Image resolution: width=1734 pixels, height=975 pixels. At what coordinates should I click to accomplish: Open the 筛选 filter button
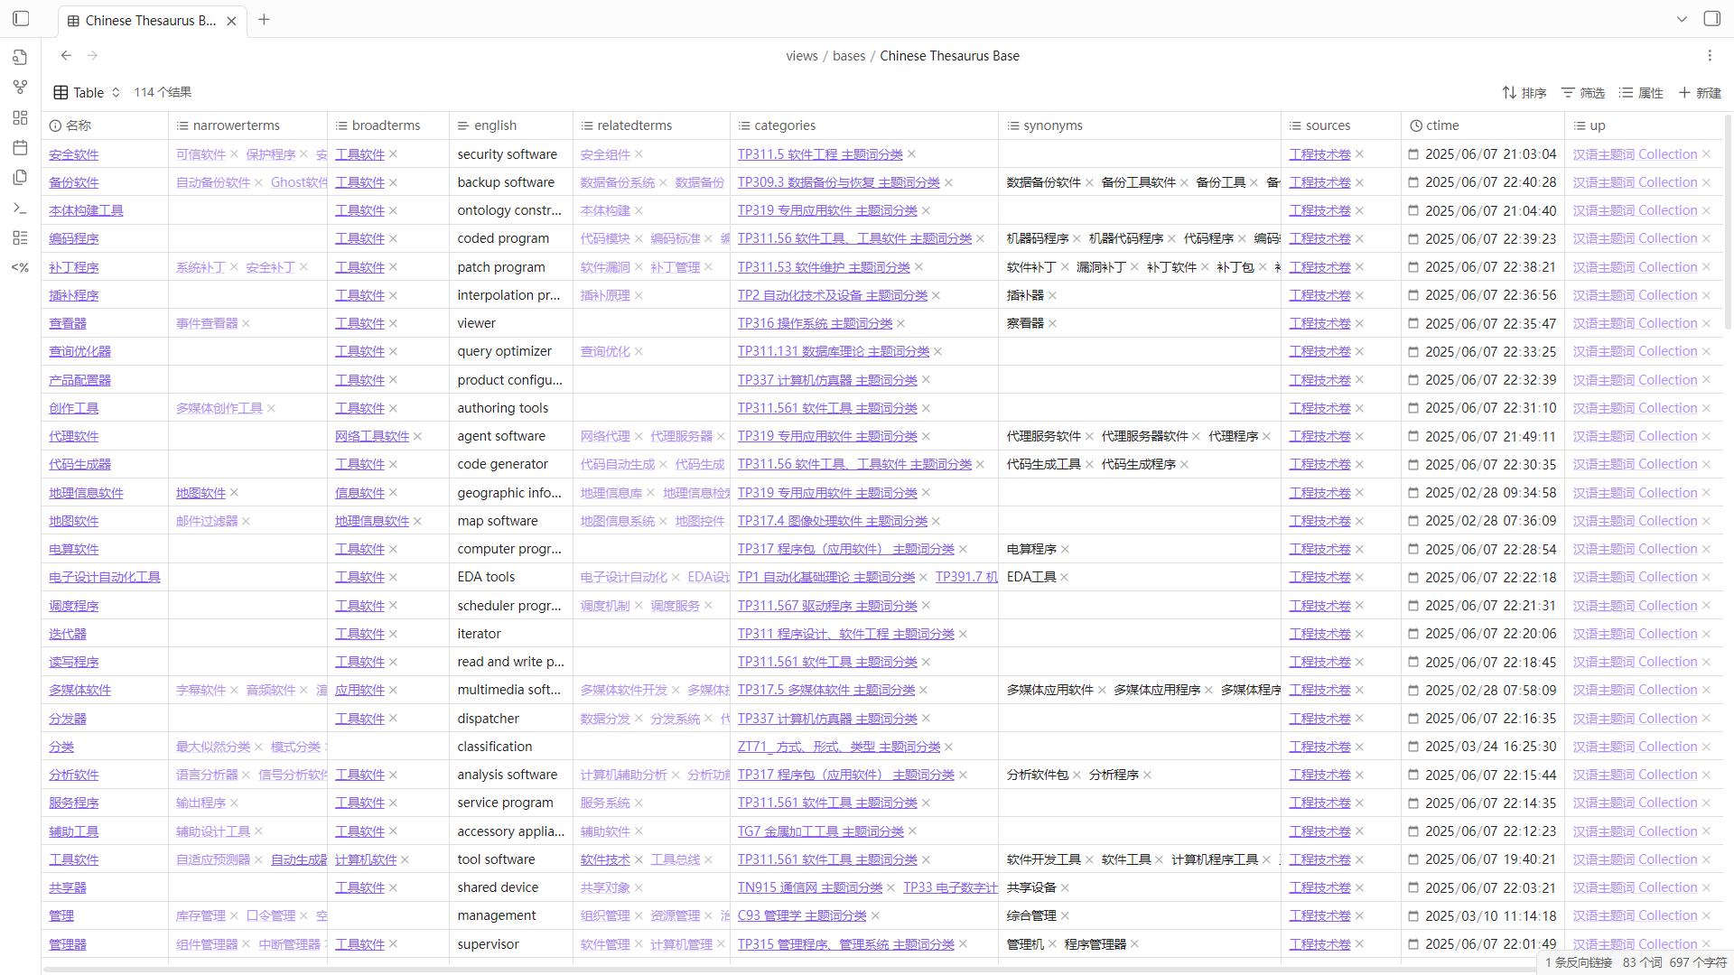coord(1583,93)
